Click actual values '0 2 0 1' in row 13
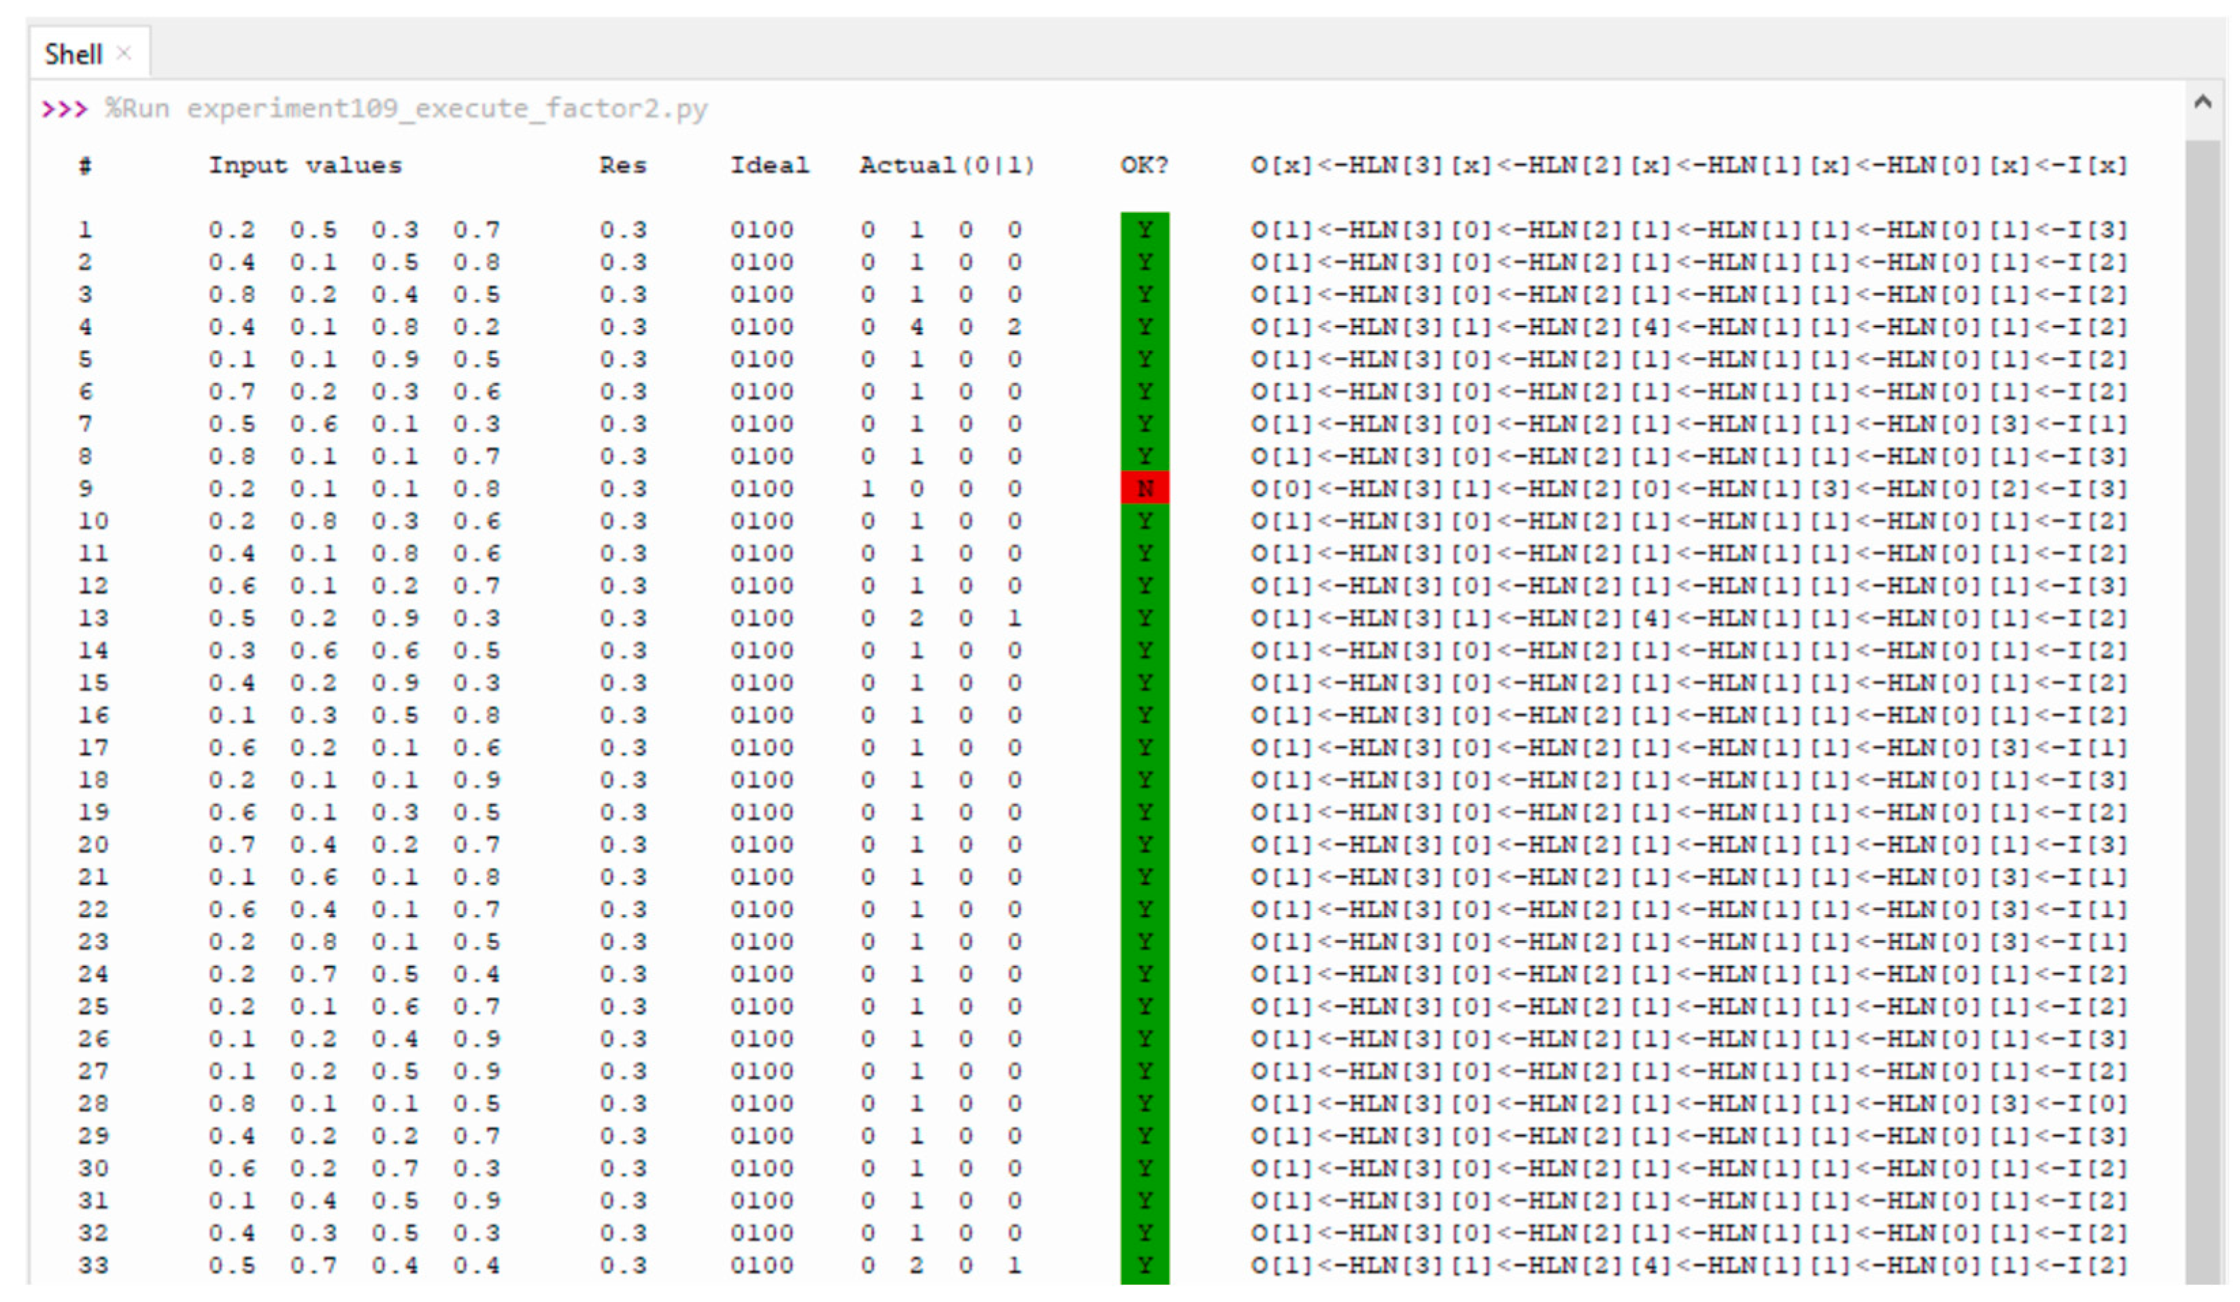The image size is (2240, 1302). pyautogui.click(x=940, y=618)
